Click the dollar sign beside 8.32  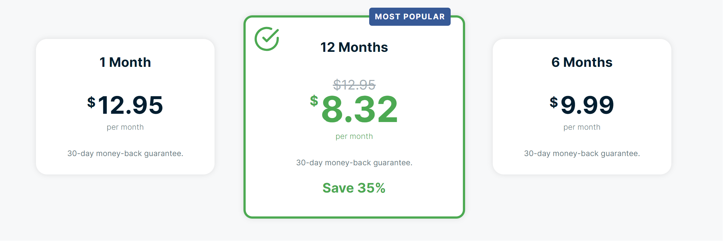tap(314, 101)
